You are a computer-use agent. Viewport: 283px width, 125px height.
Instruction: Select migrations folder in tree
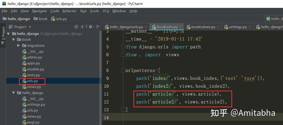click(x=36, y=46)
